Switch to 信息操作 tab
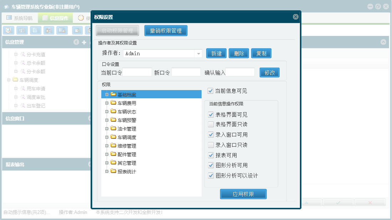This screenshot has height=220, width=392. [x=56, y=18]
